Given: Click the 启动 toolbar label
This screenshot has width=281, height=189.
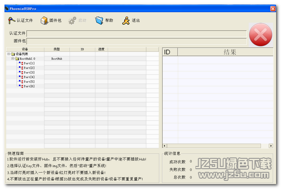Looking at the screenshot, I should point(82,20).
